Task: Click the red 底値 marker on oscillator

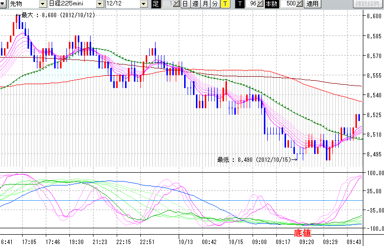Action: [x=302, y=232]
